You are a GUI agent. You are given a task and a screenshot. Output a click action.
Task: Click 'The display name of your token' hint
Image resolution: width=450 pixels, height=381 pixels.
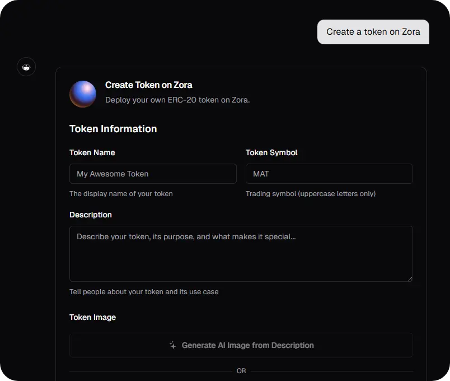tap(121, 194)
